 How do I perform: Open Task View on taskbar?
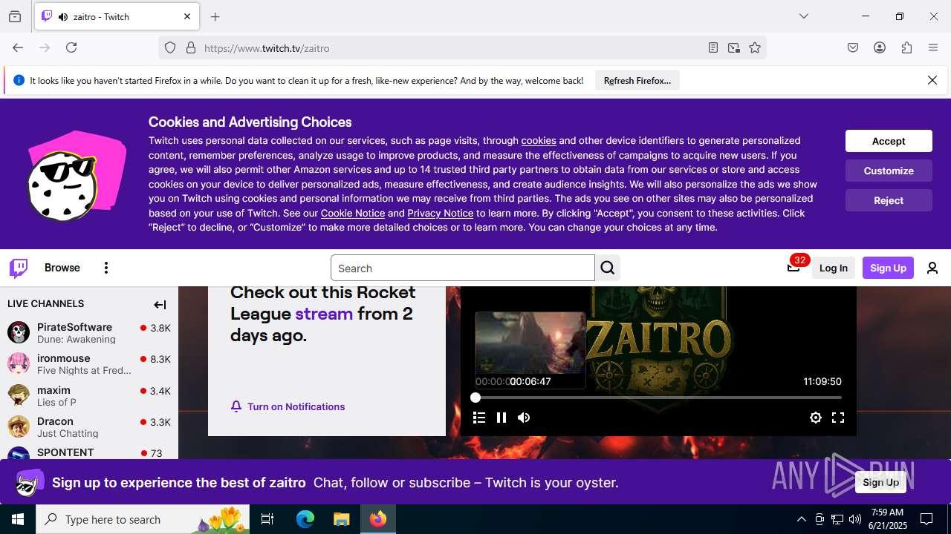pyautogui.click(x=267, y=519)
